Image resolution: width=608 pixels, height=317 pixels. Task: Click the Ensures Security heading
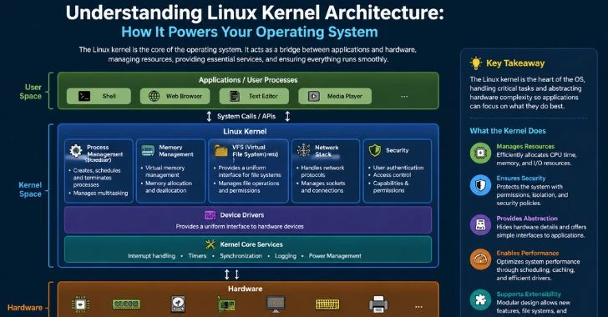[521, 179]
